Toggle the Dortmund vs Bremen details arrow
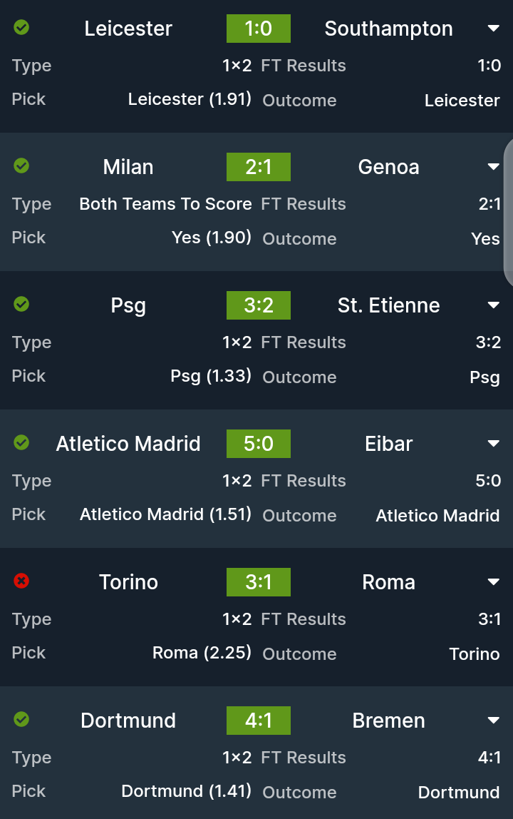 (493, 721)
